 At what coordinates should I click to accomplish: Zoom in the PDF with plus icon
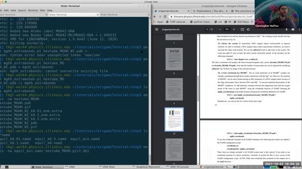click(234, 30)
